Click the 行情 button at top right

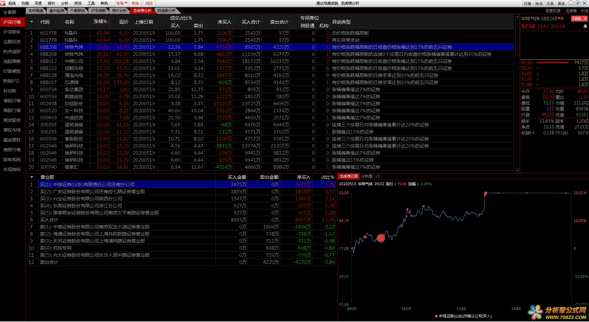[528, 3]
